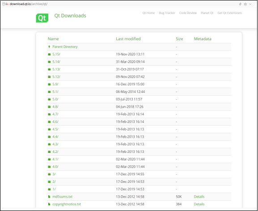Open the 4.1/ directory link
This screenshot has height=211, width=258.
coord(55,159)
